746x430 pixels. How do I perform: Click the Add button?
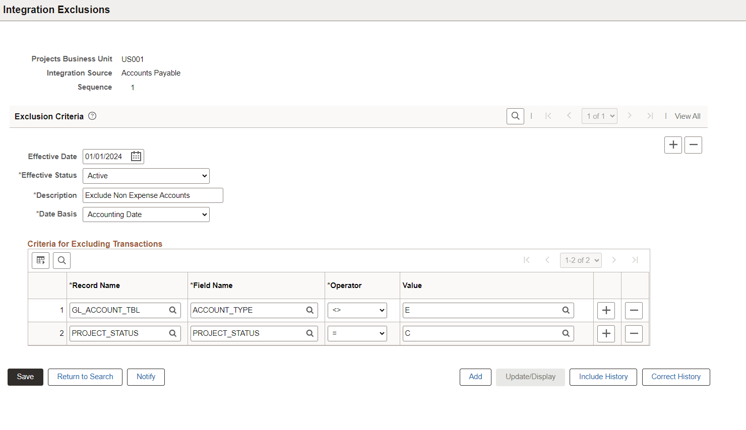coord(475,377)
